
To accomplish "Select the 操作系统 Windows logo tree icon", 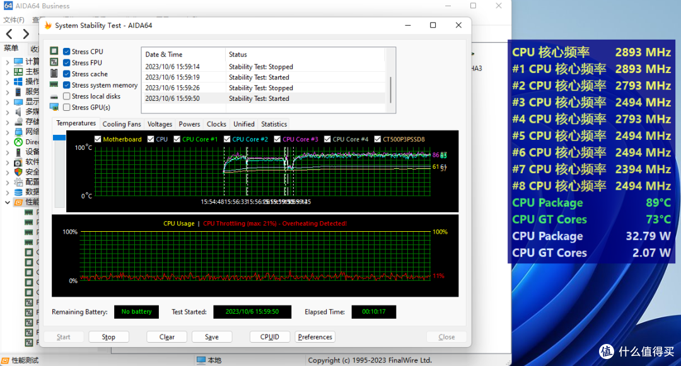I will [18, 81].
